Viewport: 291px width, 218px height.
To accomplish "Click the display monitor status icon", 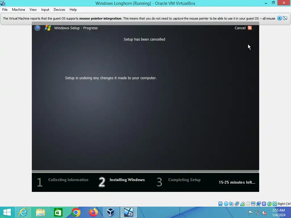I will 253,204.
